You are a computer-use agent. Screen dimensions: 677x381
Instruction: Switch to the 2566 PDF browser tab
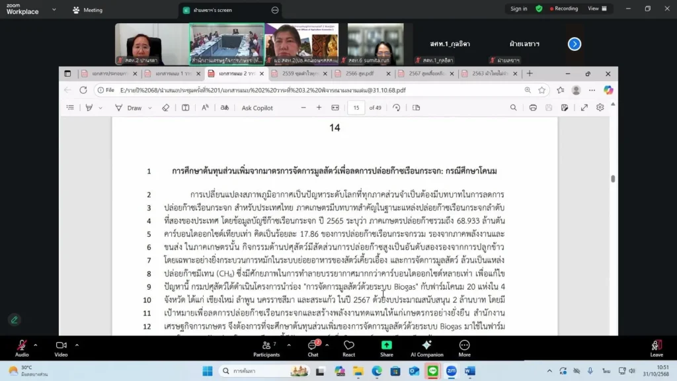357,73
